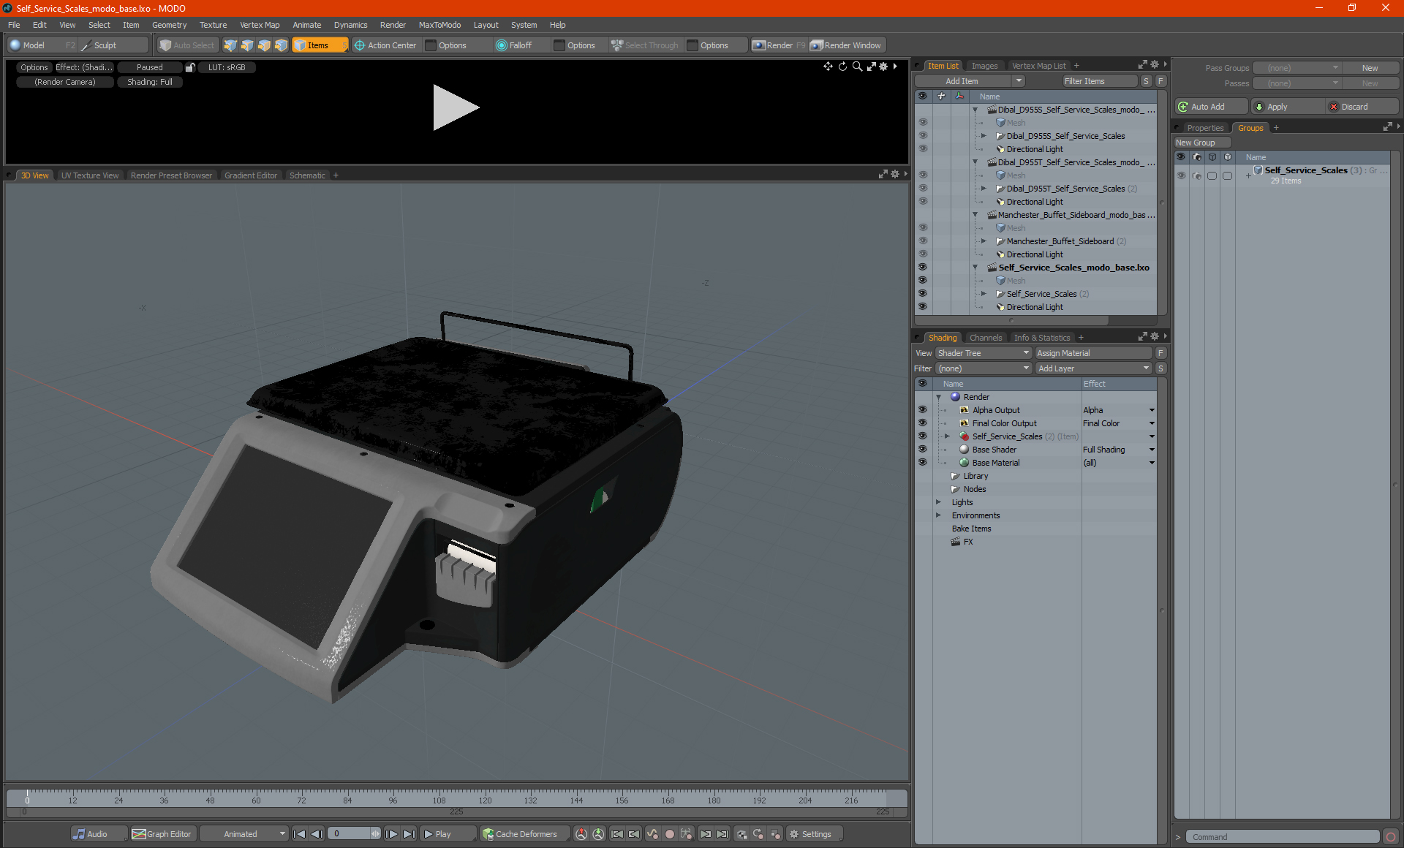Toggle Self_Service_Scales group visibility eye
The height and width of the screenshot is (848, 1404).
1181,175
